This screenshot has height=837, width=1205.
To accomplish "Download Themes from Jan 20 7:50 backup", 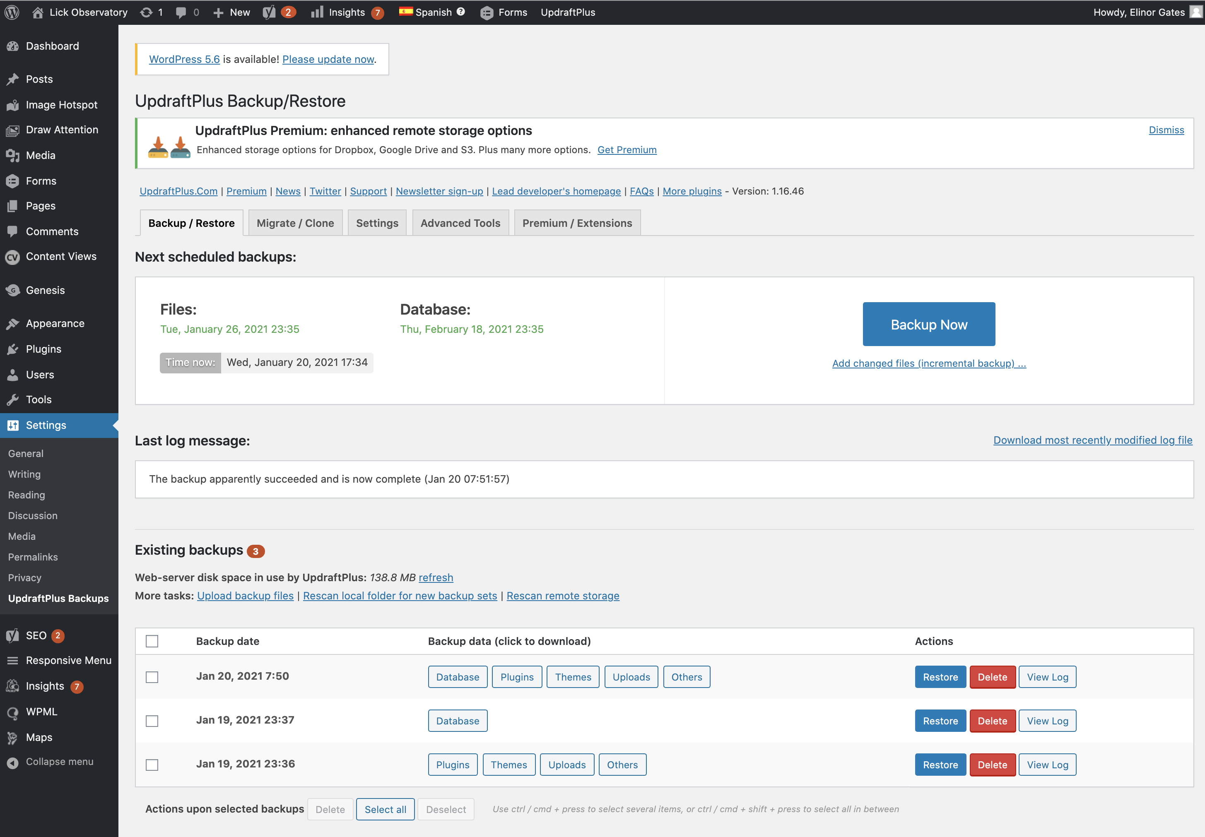I will (x=573, y=677).
